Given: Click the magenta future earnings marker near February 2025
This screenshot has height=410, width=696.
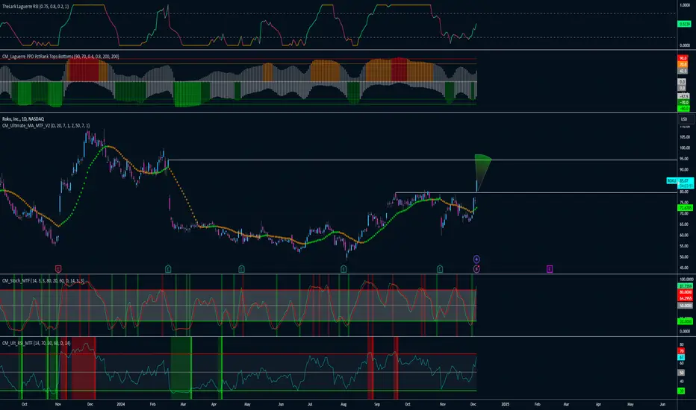Looking at the screenshot, I should point(550,268).
